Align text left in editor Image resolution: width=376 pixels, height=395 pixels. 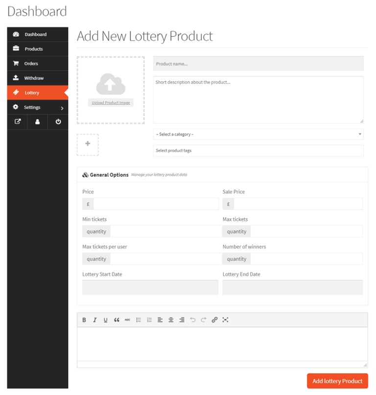coord(160,320)
